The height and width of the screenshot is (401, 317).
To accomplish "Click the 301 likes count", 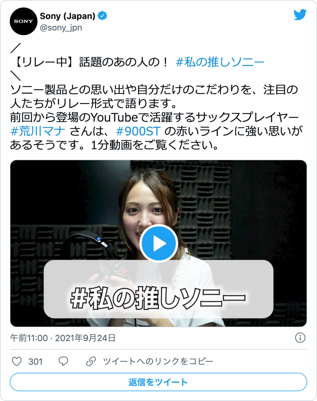I will [35, 361].
